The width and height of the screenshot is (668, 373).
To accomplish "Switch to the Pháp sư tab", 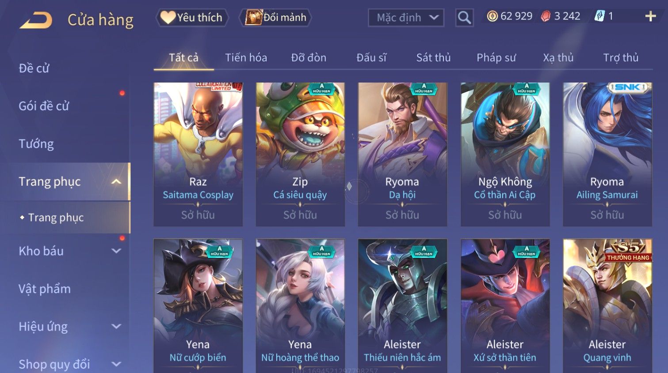I will [x=496, y=57].
